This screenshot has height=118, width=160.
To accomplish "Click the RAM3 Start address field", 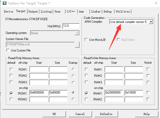I will [114, 82].
